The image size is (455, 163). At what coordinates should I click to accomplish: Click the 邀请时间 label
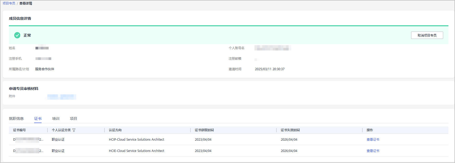[235, 69]
